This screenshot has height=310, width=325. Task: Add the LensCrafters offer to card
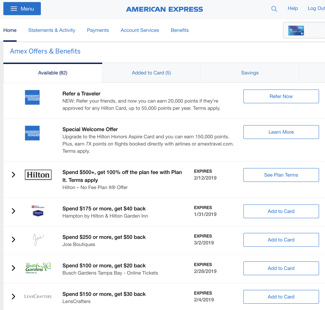pyautogui.click(x=281, y=297)
